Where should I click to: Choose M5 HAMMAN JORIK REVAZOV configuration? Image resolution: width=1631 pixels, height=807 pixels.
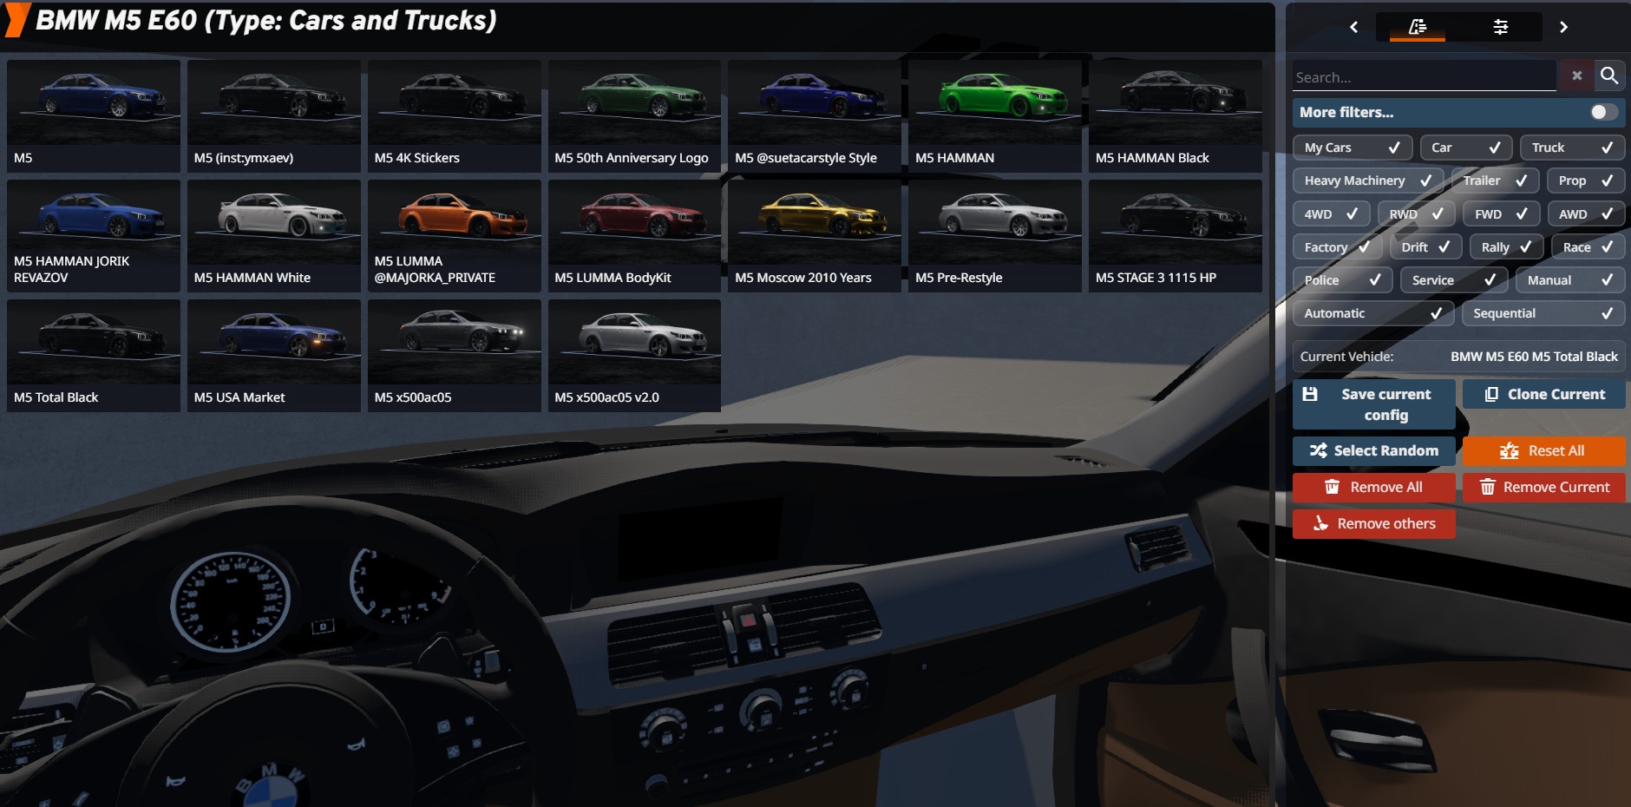(94, 236)
